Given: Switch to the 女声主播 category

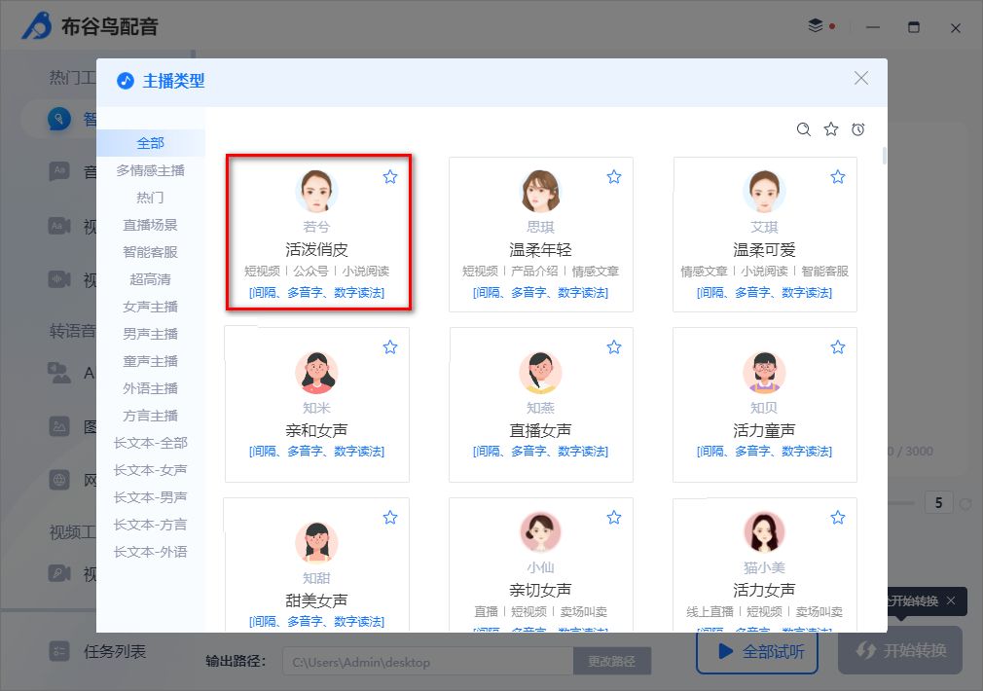Looking at the screenshot, I should [x=151, y=307].
